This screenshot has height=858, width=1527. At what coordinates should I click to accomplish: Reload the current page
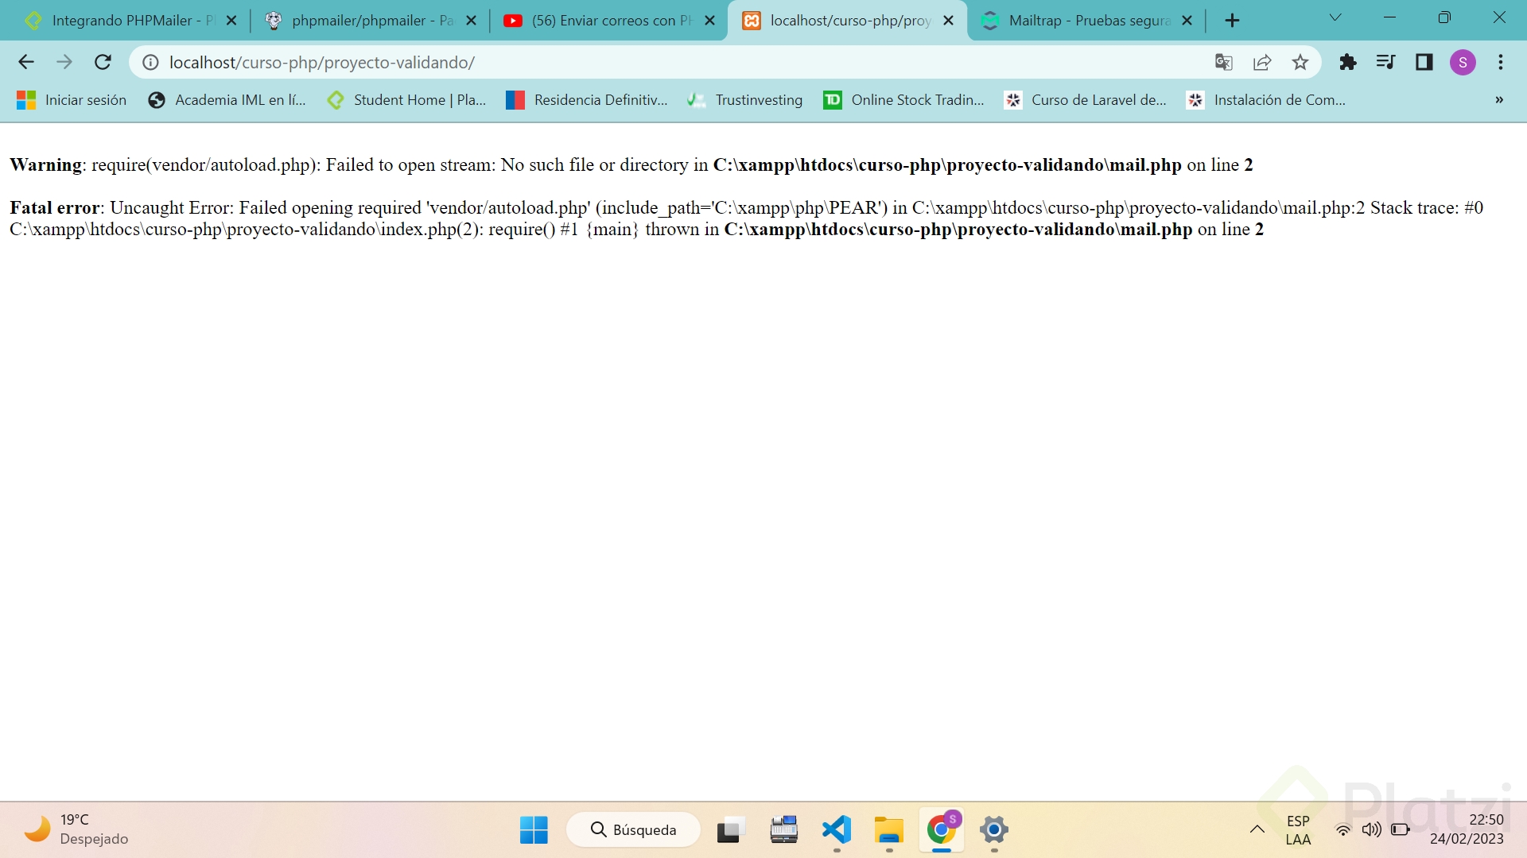coord(103,62)
